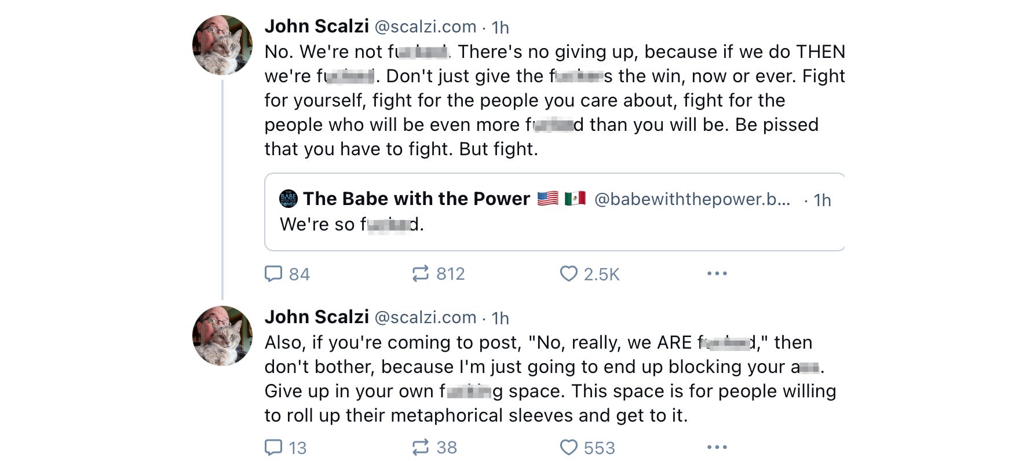Open the John Scalzi name link in the first post
The width and height of the screenshot is (1030, 461).
316,27
